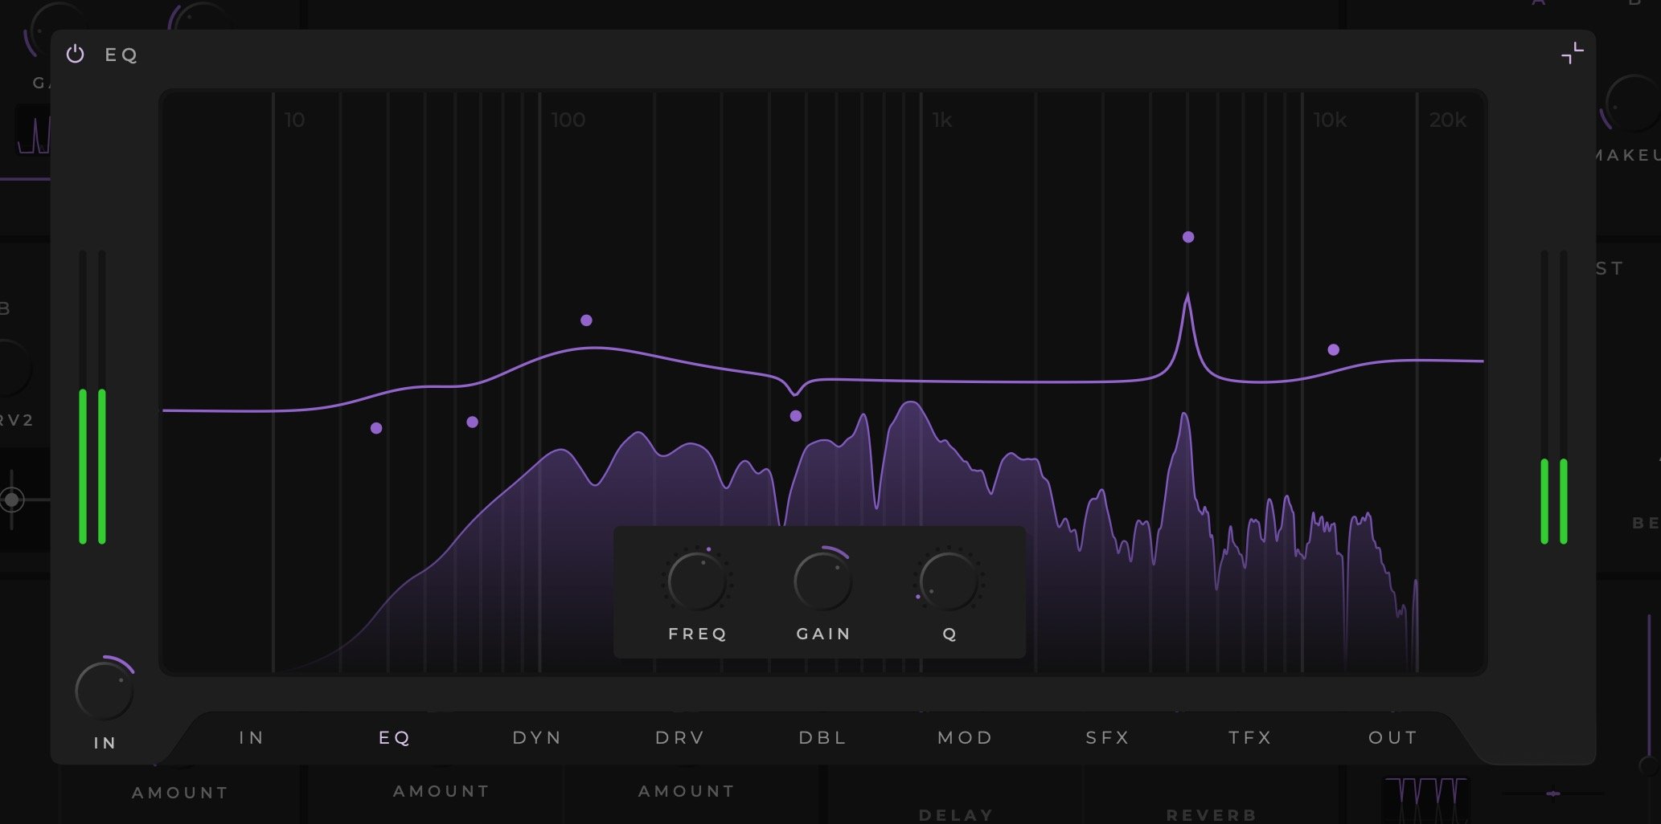Viewport: 1661px width, 824px height.
Task: Switch to the TFX tab
Action: tap(1249, 736)
